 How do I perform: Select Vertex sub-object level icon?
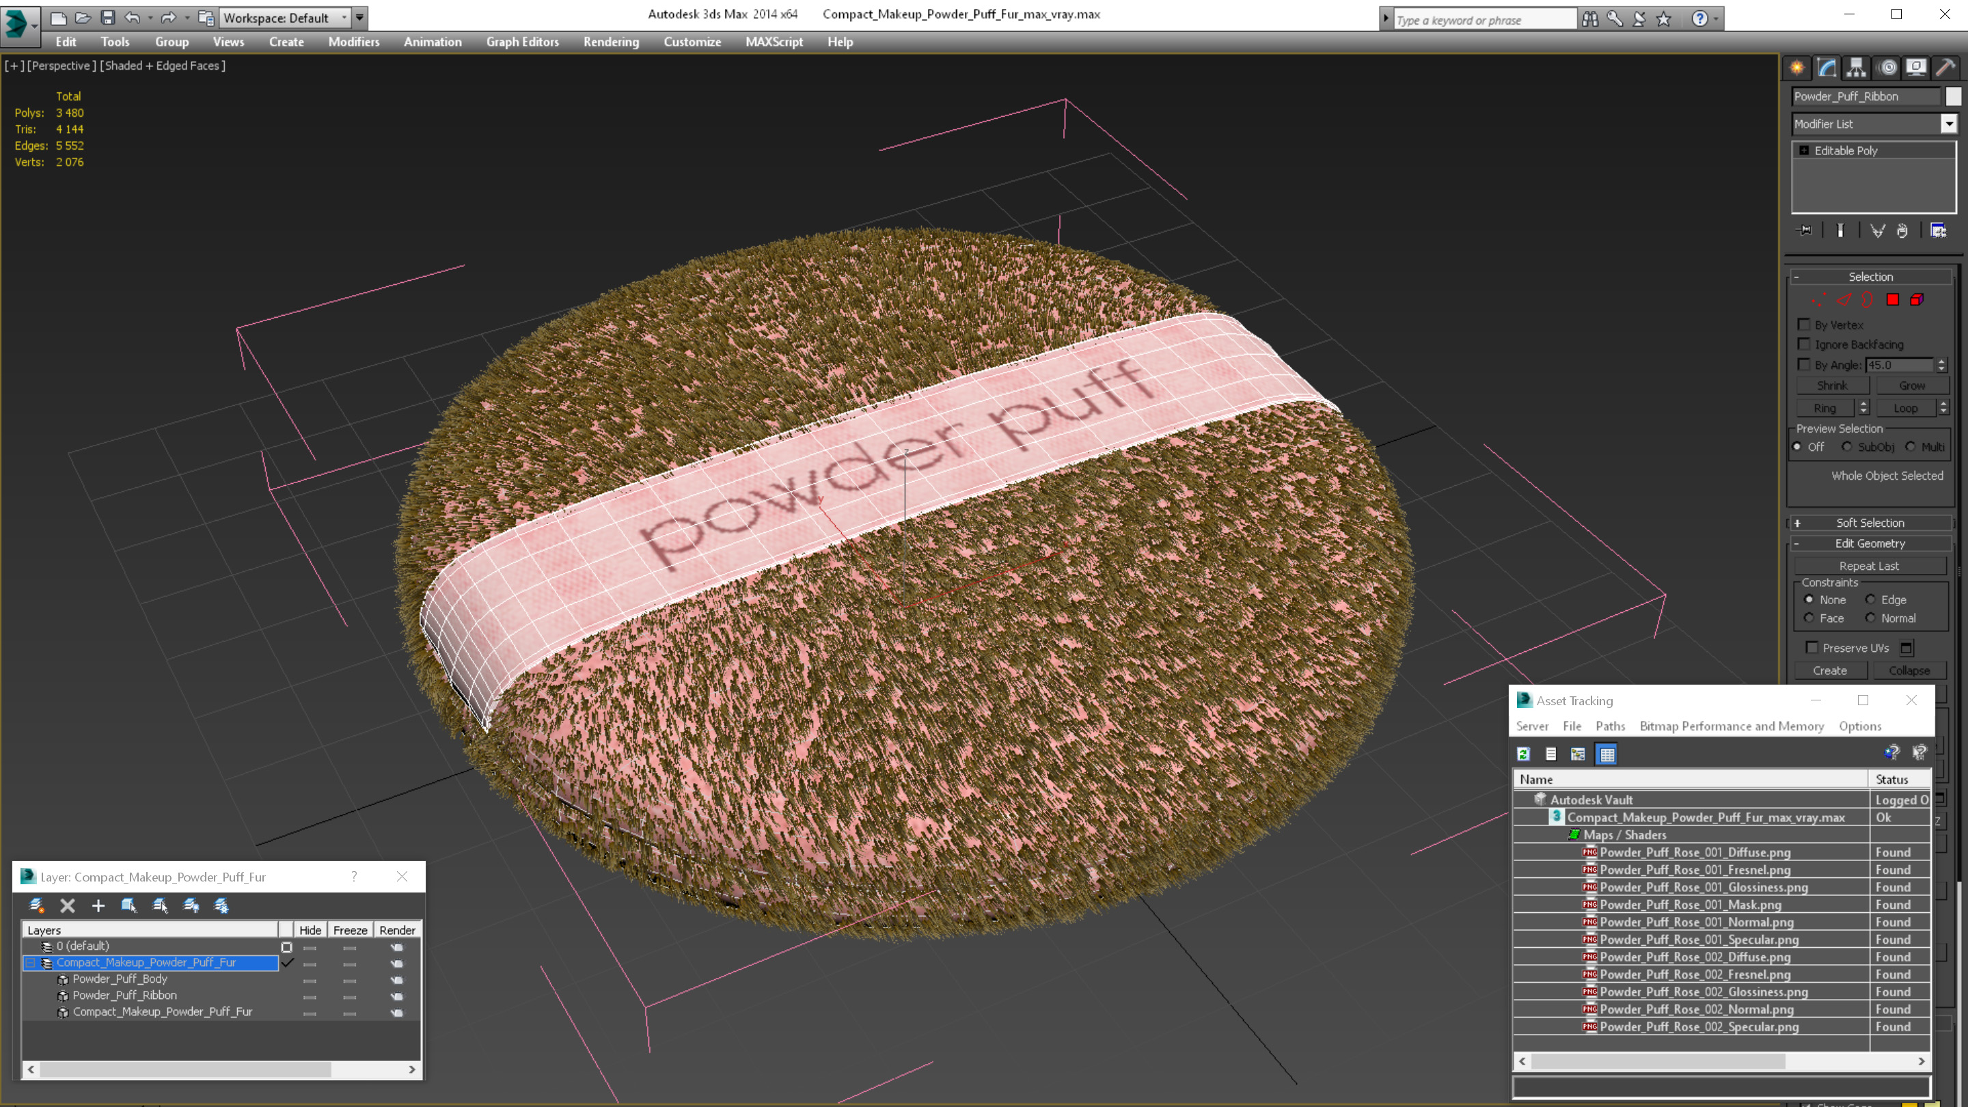point(1819,299)
